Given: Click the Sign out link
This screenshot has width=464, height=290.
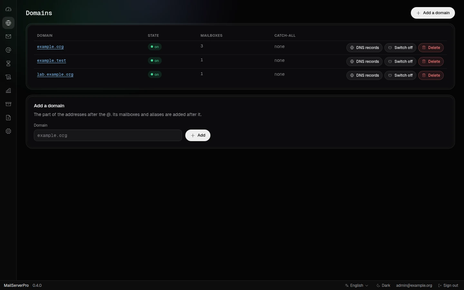Looking at the screenshot, I should coord(448,285).
